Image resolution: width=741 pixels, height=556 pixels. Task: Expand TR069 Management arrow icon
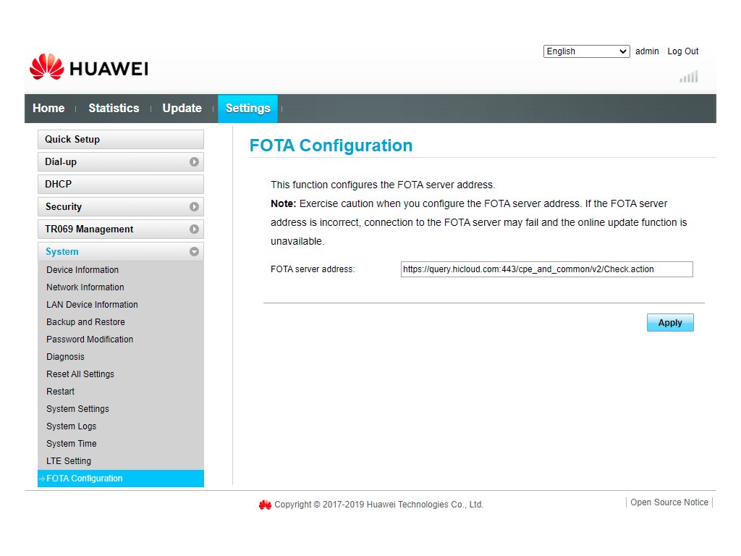tap(194, 229)
